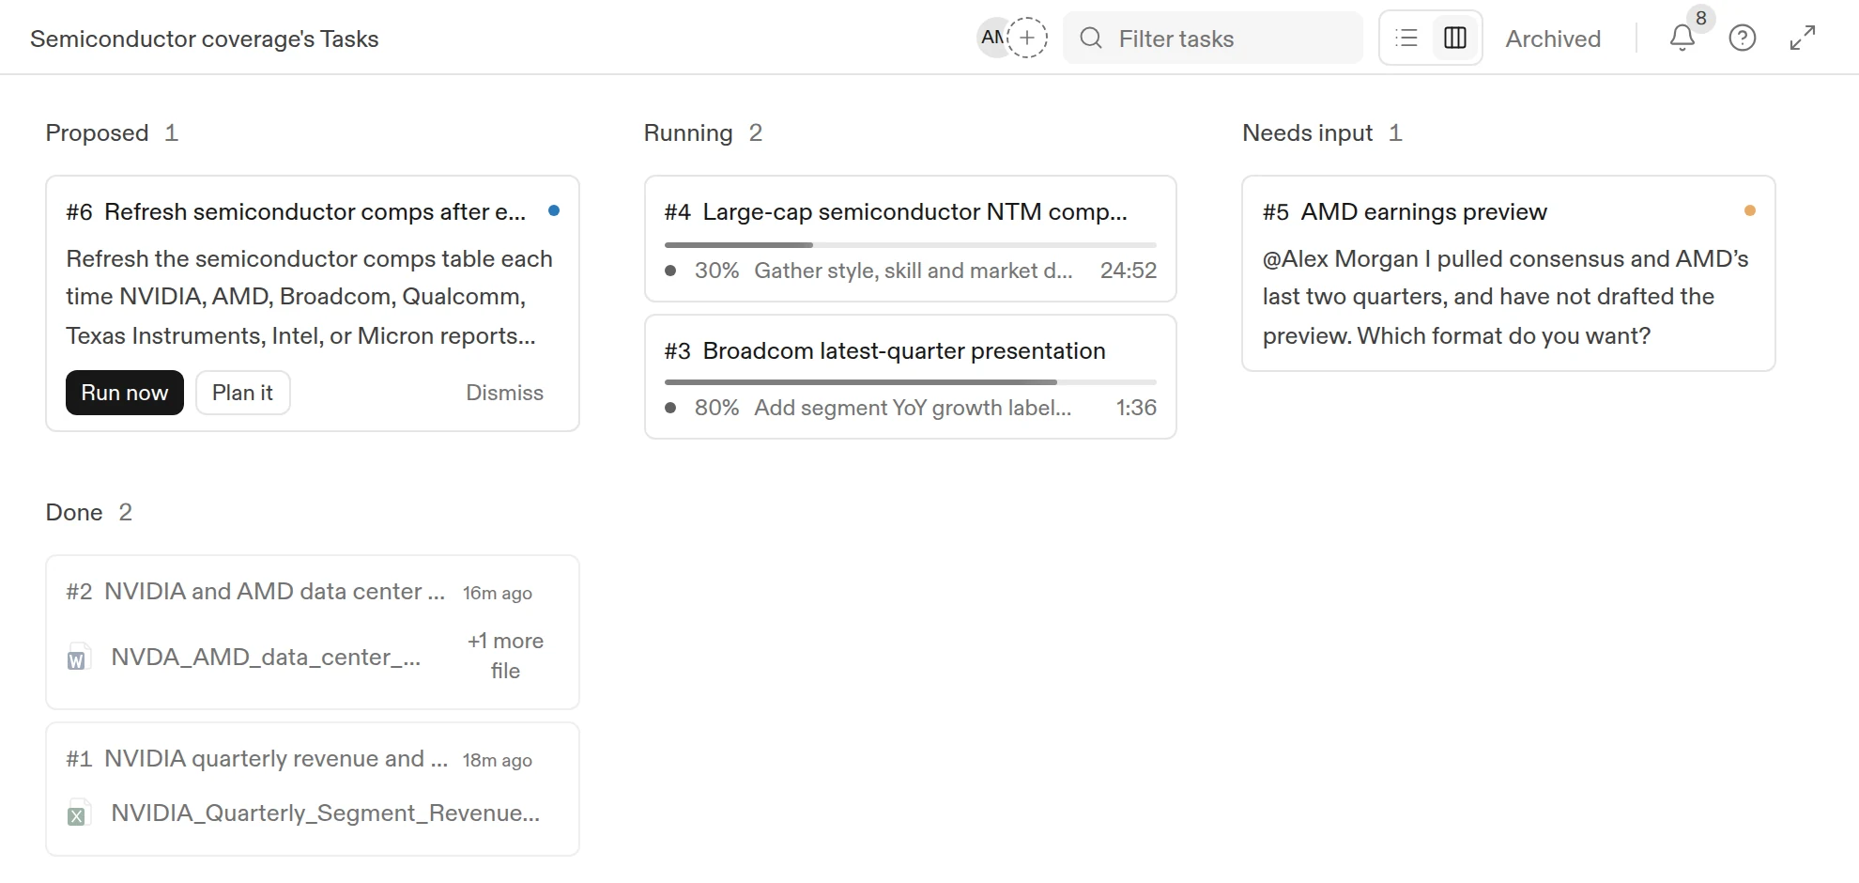Click the Running column header

[688, 133]
